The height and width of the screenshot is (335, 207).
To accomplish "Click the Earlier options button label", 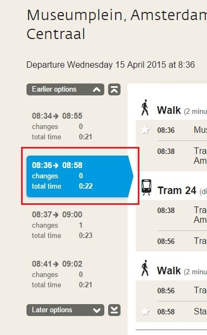I will coord(54,89).
